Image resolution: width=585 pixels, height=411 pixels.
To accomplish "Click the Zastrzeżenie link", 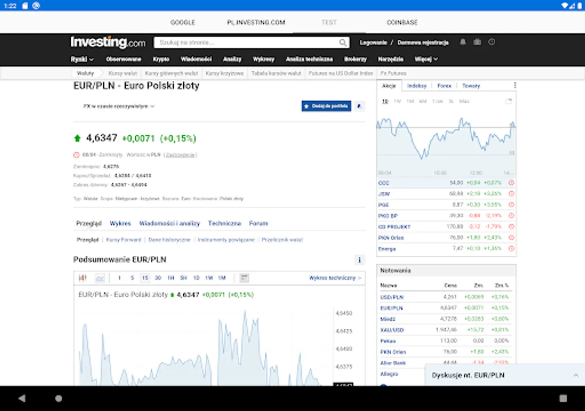I will [x=180, y=155].
